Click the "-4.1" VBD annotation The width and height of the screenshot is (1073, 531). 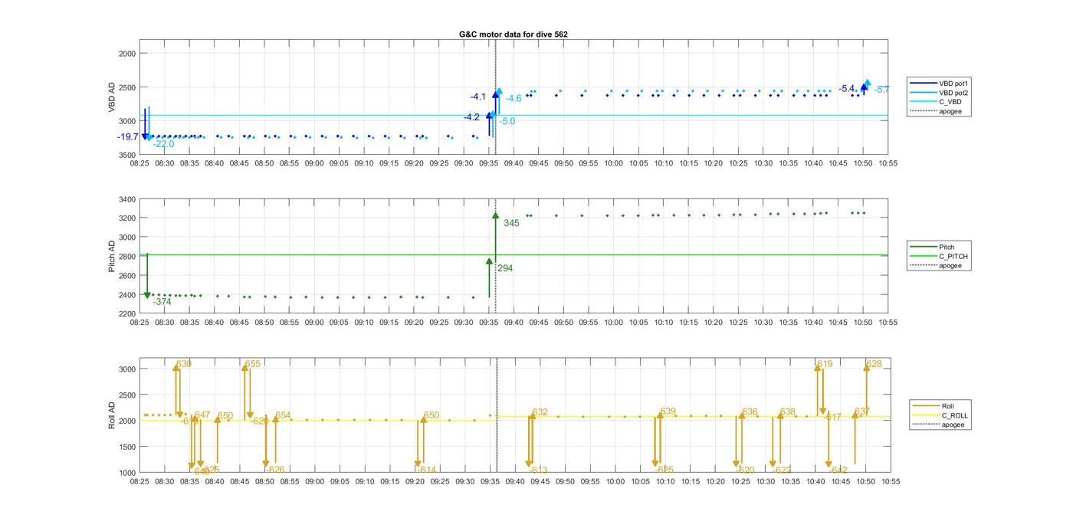(478, 97)
